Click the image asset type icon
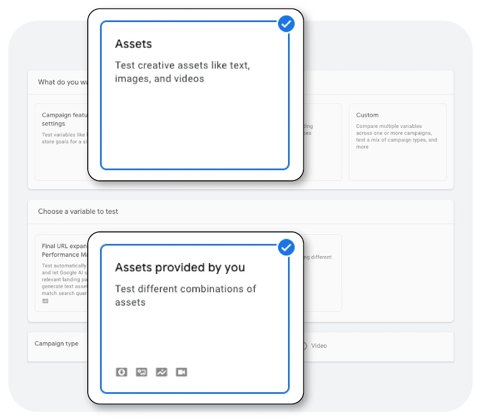The image size is (477, 419). click(x=142, y=372)
